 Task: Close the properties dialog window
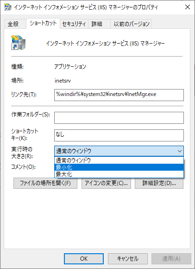tap(188, 7)
